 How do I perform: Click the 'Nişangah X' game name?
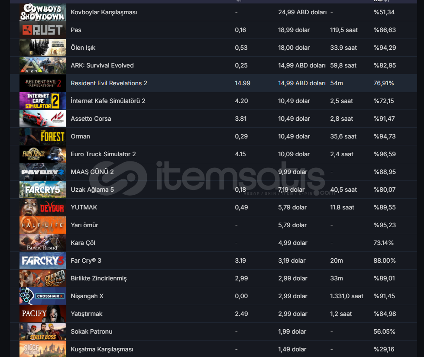(87, 296)
